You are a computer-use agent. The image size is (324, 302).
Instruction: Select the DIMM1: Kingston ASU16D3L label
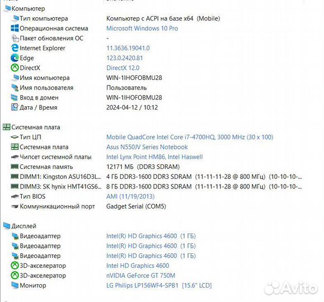(x=60, y=177)
